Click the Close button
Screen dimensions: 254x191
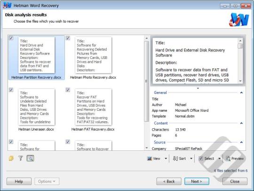point(235,181)
